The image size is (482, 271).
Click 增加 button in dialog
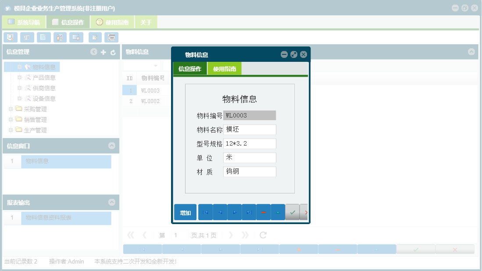pyautogui.click(x=186, y=212)
